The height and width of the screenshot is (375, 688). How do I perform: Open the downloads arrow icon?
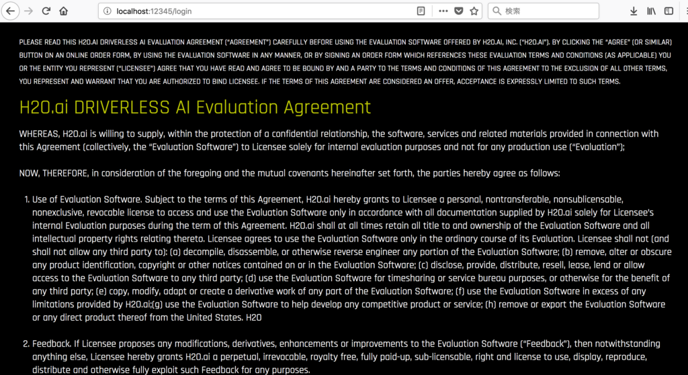[x=634, y=11]
